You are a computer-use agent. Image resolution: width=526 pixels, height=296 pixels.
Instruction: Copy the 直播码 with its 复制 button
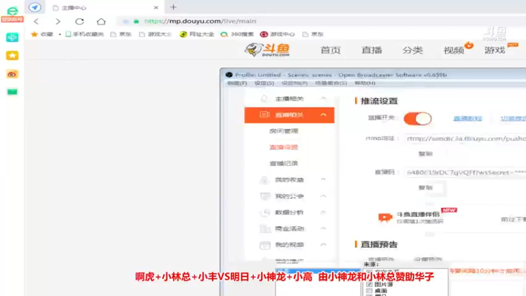[425, 187]
